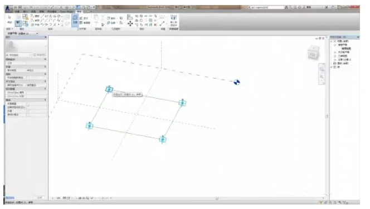The width and height of the screenshot is (370, 209).
Task: Toggle the highlighted Properties palette ribbon button
Action: pos(18,23)
